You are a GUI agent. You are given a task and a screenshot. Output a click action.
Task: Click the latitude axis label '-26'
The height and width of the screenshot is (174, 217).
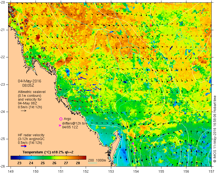(3, 166)
